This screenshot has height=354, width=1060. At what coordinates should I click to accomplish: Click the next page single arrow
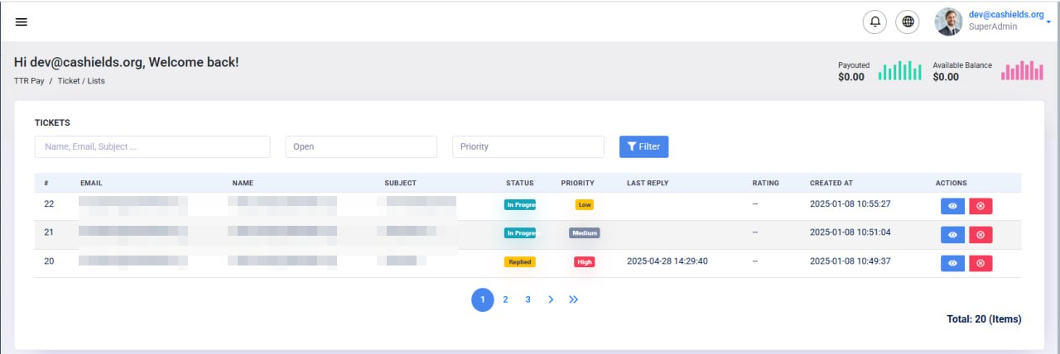(x=551, y=299)
